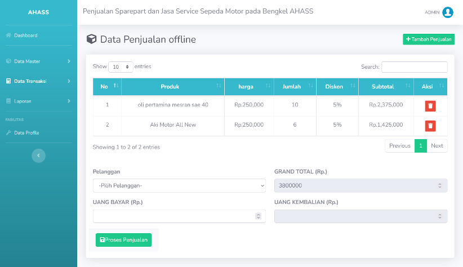Expand the Data Master menu
Screen dimensions: 463x267
[x=38, y=61]
